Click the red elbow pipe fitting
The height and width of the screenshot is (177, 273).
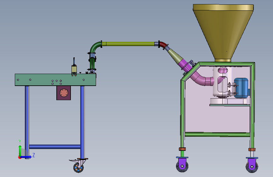[x=163, y=45]
